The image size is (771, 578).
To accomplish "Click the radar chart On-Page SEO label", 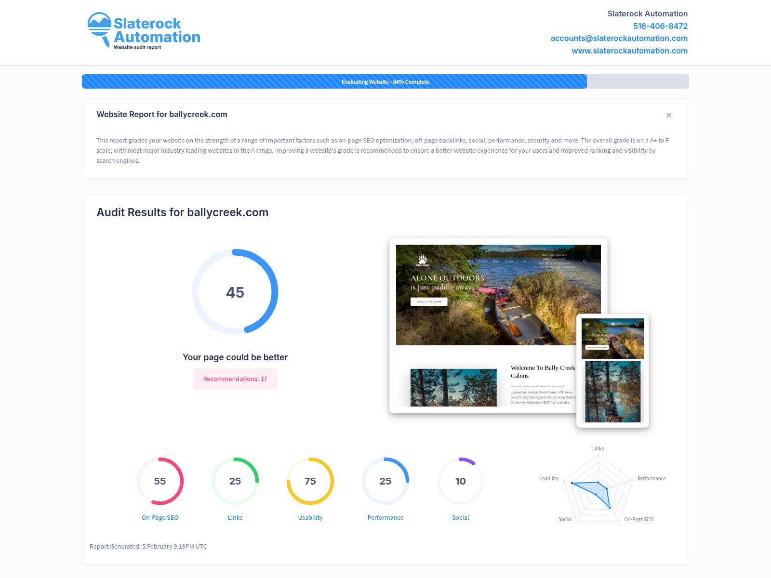I will (638, 519).
